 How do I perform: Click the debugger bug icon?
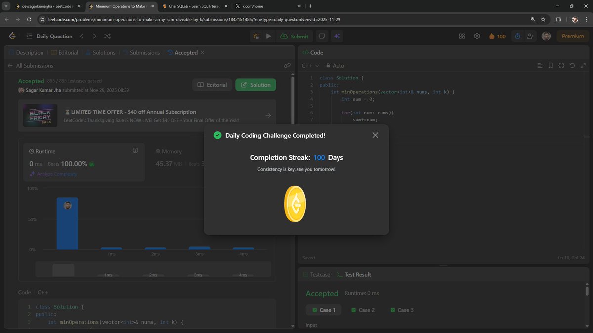pyautogui.click(x=256, y=36)
